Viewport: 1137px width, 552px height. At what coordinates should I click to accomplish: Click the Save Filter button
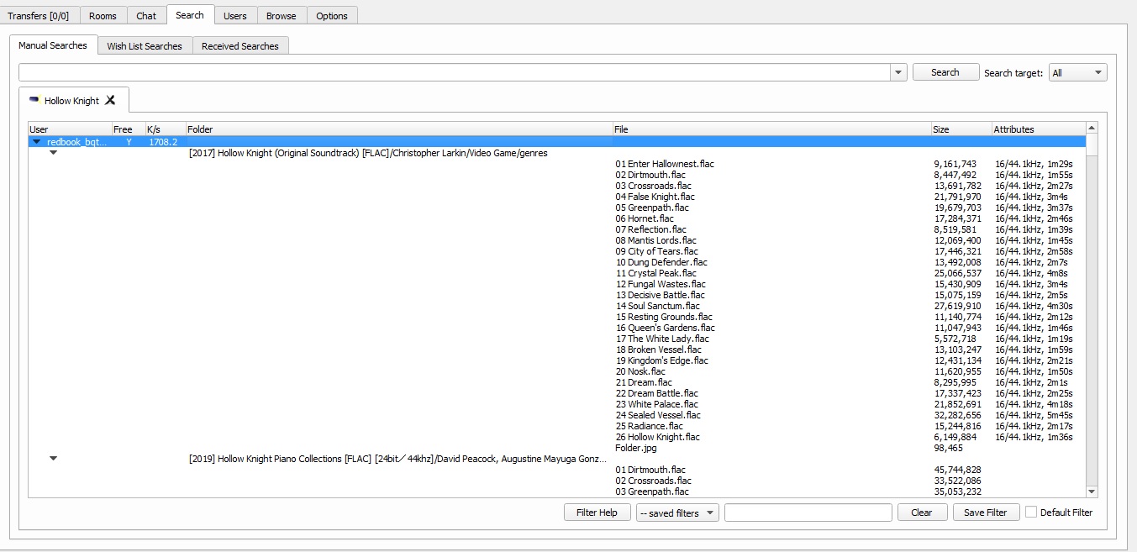tap(986, 513)
